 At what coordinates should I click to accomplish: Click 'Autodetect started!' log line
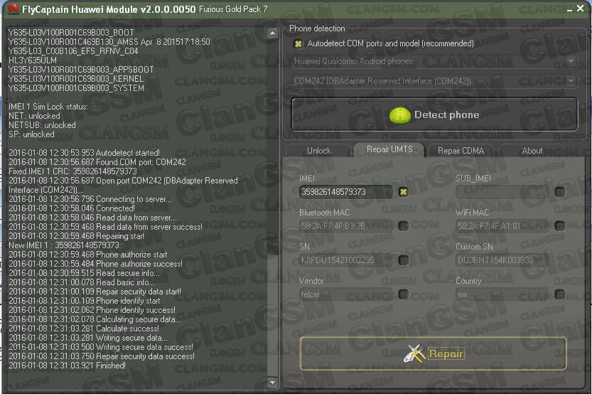tap(84, 153)
